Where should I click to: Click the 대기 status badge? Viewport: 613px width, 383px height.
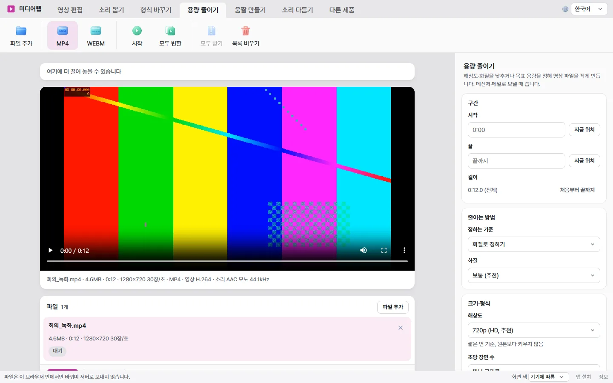pyautogui.click(x=57, y=351)
